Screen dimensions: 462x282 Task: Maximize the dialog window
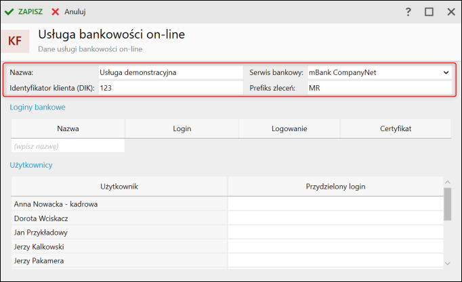tap(429, 11)
